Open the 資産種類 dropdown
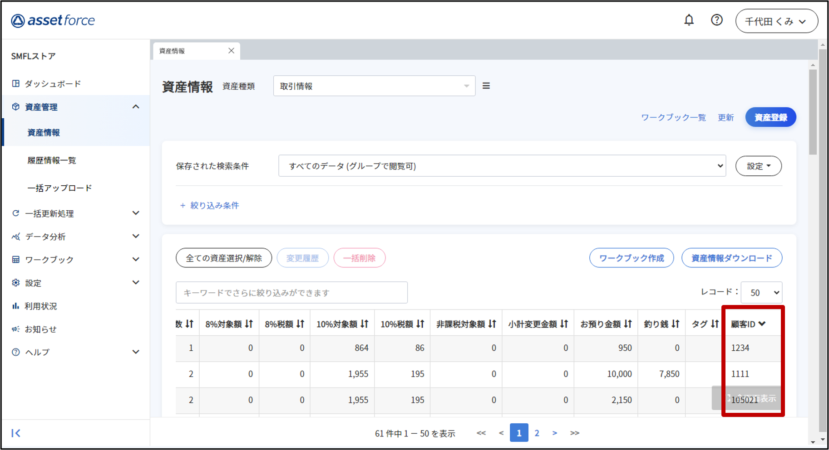The image size is (829, 450). 374,86
